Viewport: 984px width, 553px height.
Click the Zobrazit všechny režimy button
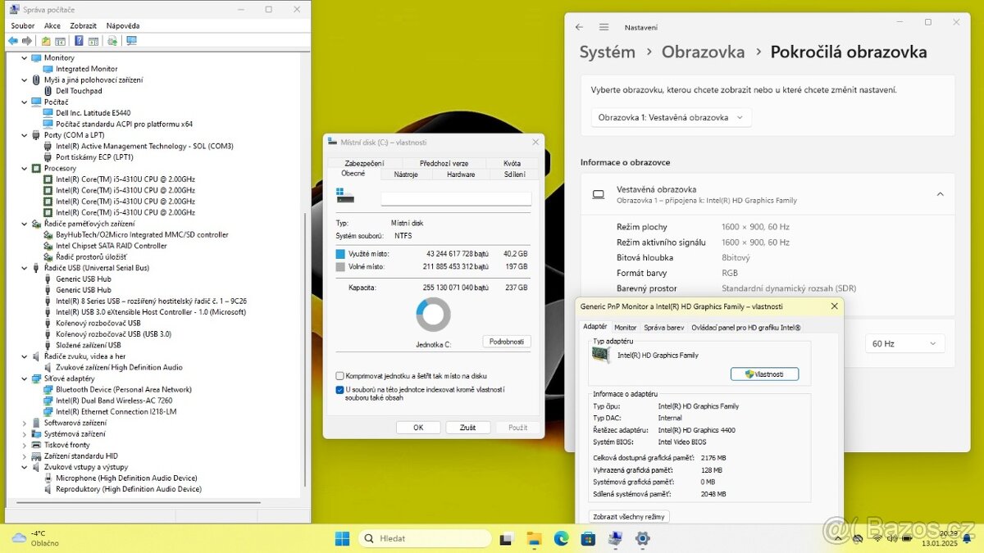coord(629,517)
